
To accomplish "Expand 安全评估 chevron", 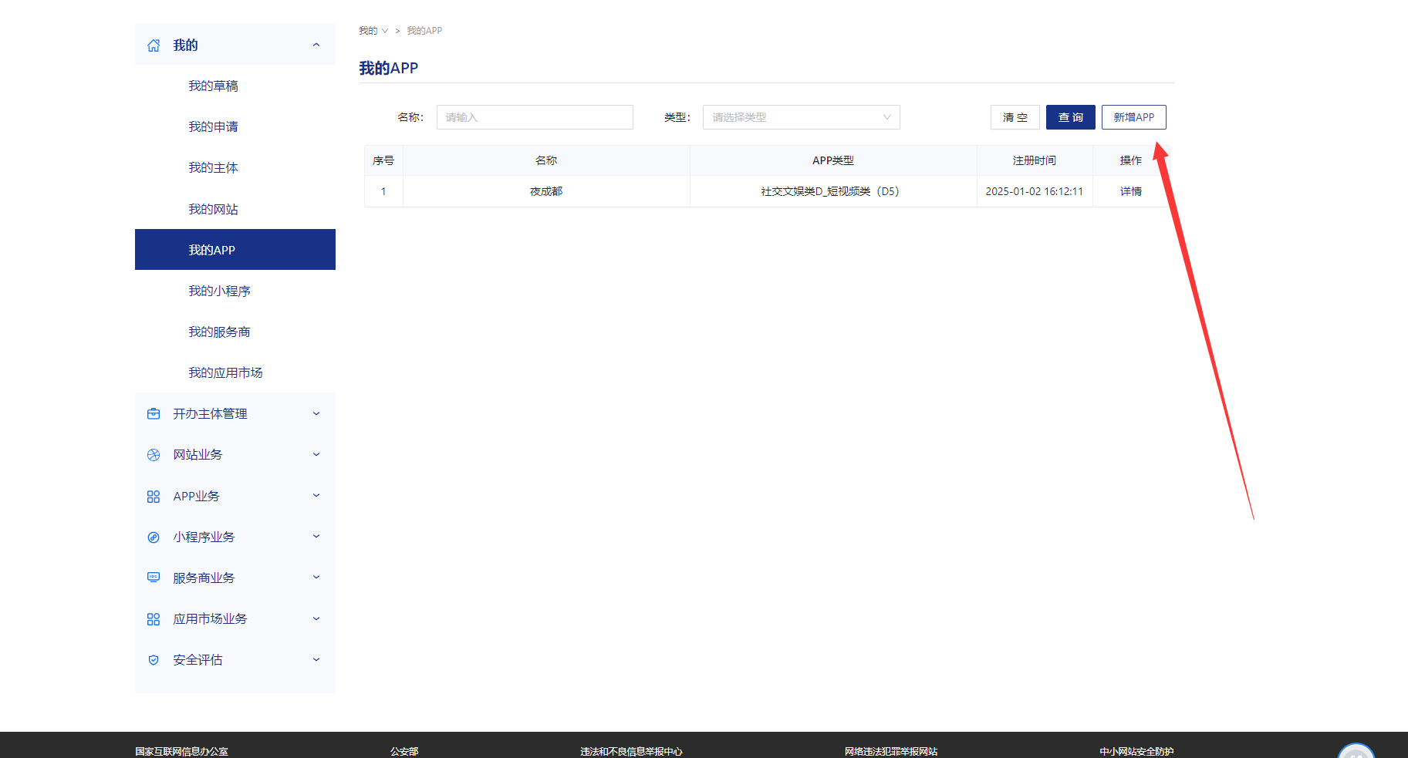I will pos(316,660).
